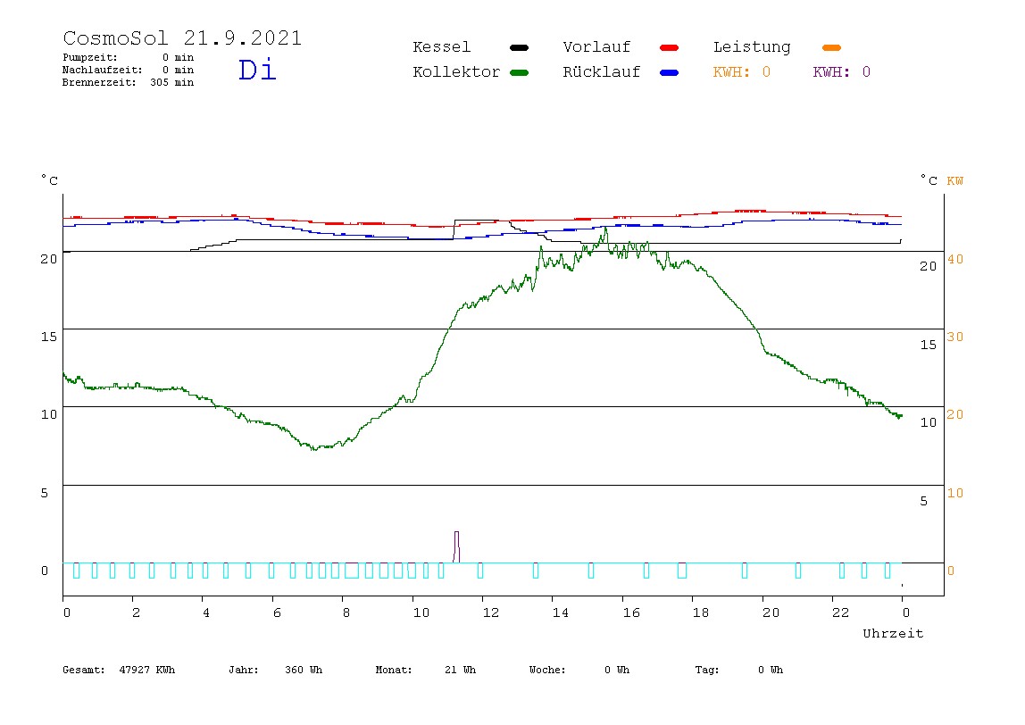
Task: Click the orange 30 KW axis tick
Action: pos(955,337)
